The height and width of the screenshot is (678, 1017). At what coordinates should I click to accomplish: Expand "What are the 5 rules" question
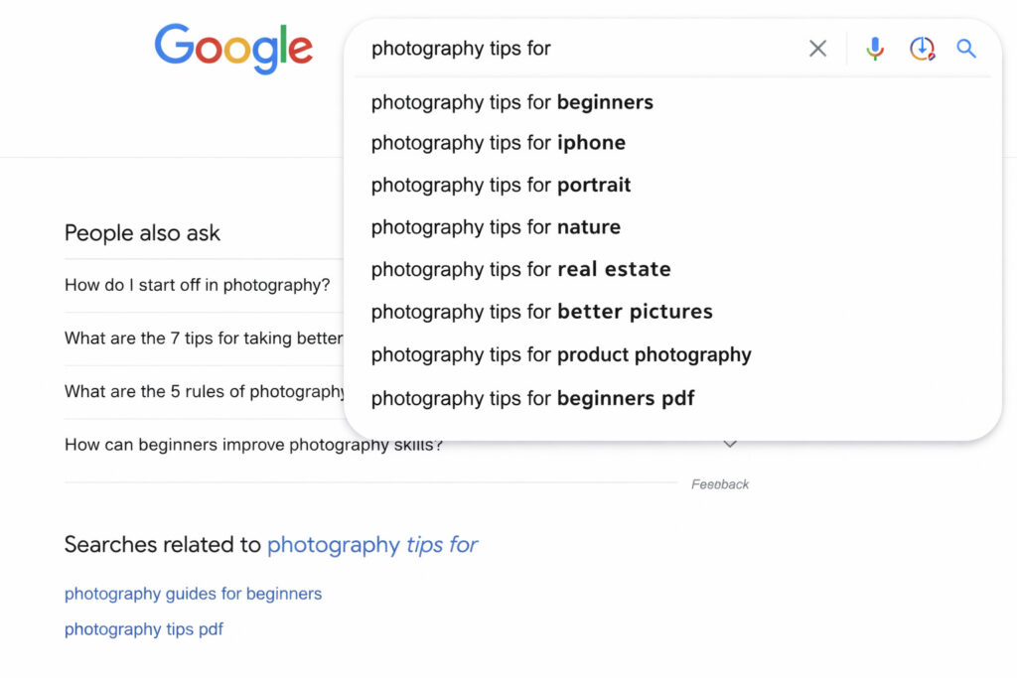point(204,391)
